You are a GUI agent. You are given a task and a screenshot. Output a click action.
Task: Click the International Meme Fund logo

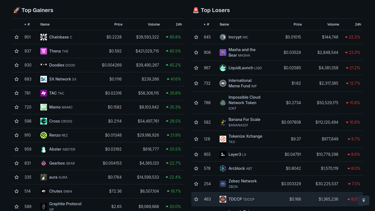pos(223,83)
